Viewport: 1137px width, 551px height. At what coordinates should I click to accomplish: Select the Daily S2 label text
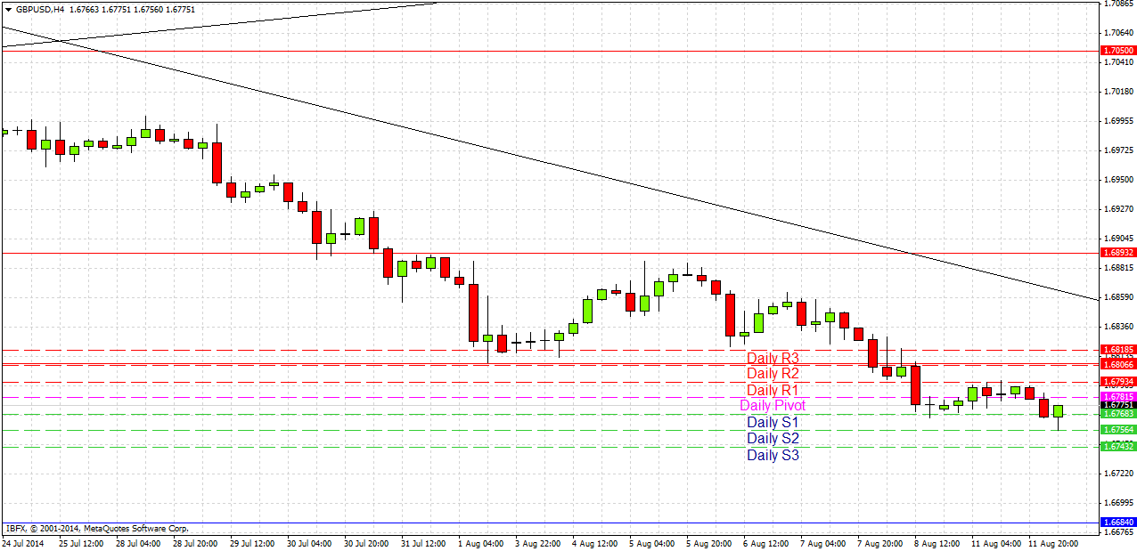pyautogui.click(x=772, y=439)
